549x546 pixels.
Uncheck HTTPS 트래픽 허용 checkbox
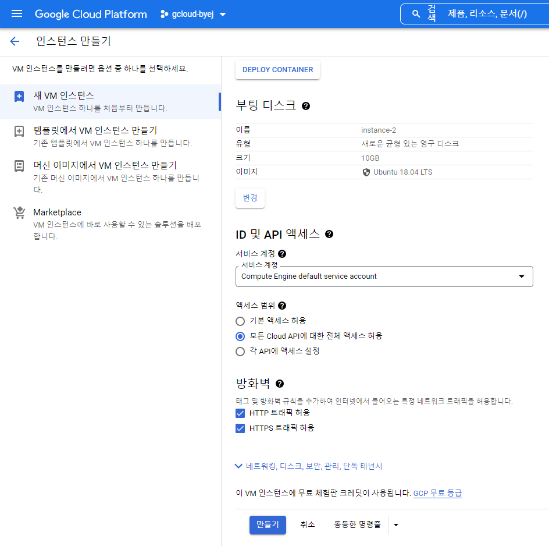coord(240,428)
